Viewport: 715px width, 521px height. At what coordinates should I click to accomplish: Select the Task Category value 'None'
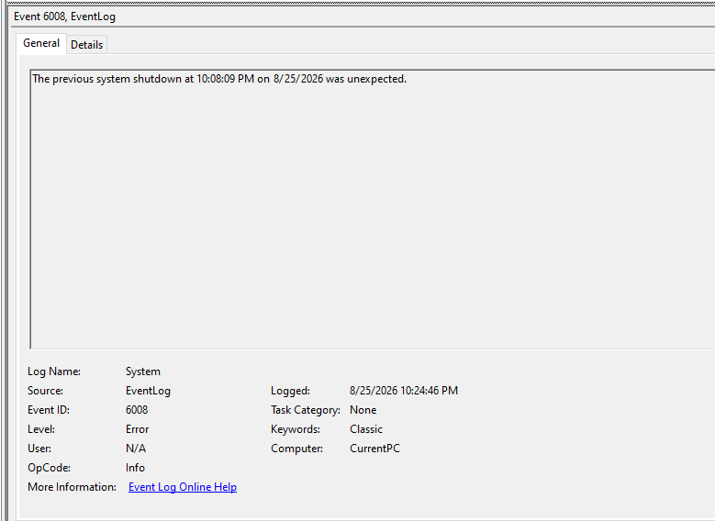tap(363, 410)
